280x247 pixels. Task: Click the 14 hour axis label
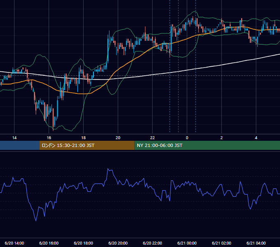point(14,138)
